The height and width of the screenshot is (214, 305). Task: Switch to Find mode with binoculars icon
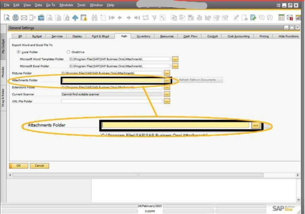pos(95,18)
